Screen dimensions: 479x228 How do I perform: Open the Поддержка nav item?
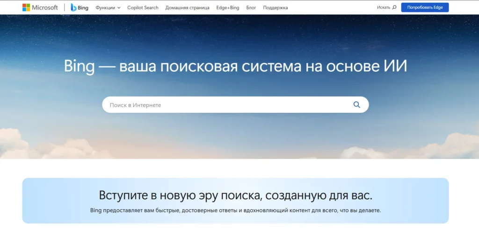click(x=275, y=7)
